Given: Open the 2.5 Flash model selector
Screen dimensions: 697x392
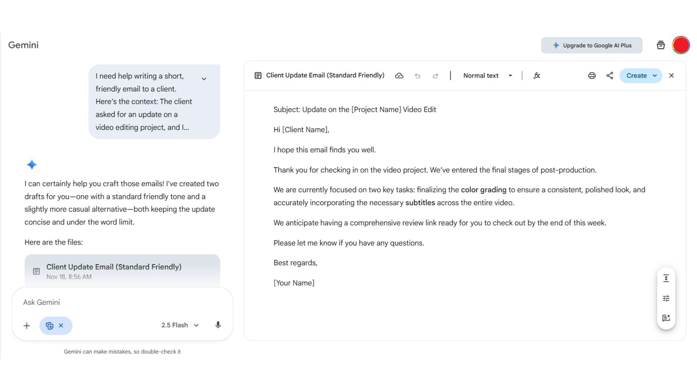Looking at the screenshot, I should [180, 325].
